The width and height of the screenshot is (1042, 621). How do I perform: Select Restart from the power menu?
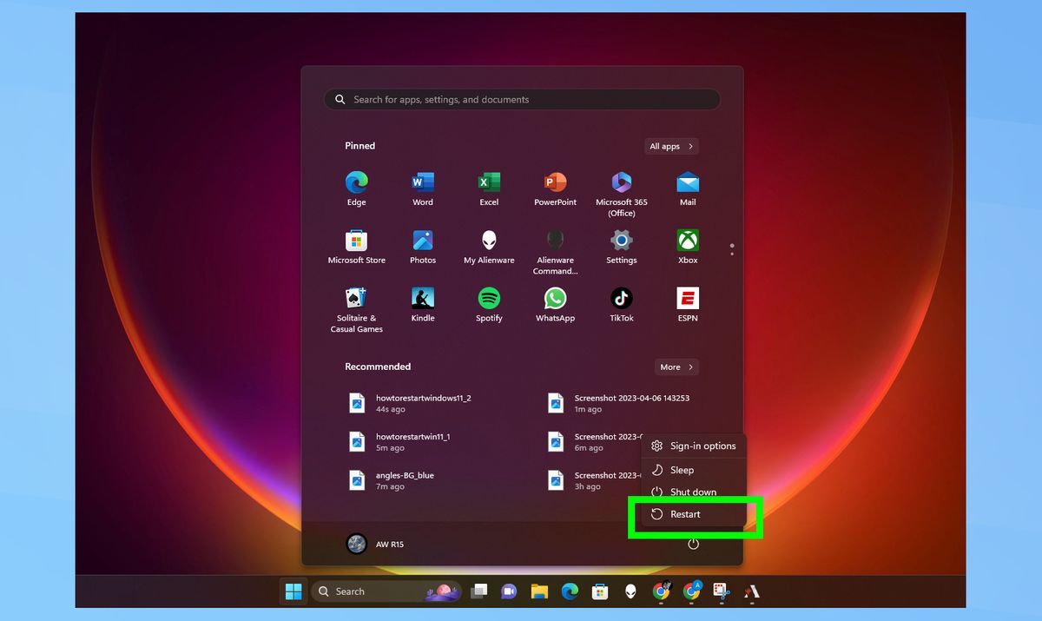(x=685, y=514)
